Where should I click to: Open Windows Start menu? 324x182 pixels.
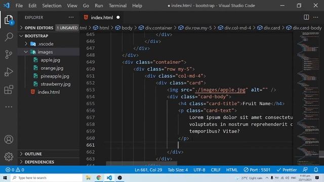click(5, 177)
